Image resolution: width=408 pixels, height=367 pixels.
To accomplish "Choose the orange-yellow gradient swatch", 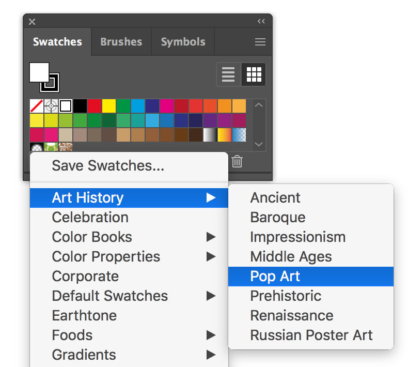I will pyautogui.click(x=225, y=135).
